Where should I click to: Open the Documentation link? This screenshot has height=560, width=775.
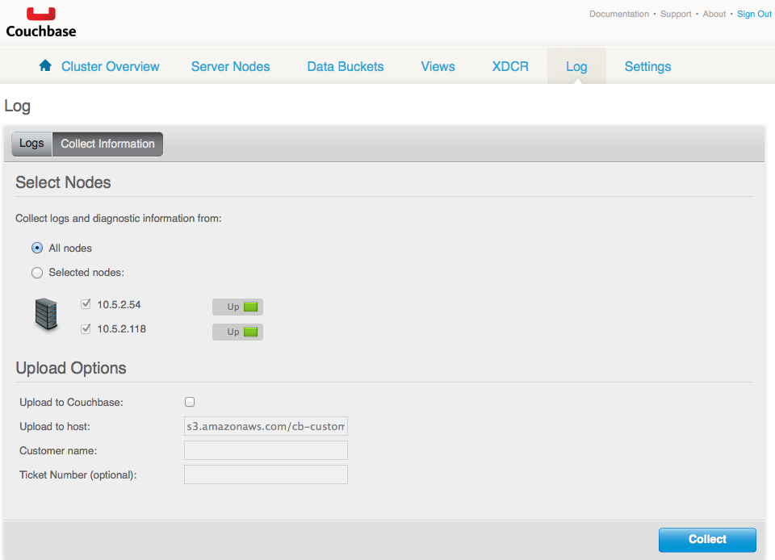click(x=619, y=14)
